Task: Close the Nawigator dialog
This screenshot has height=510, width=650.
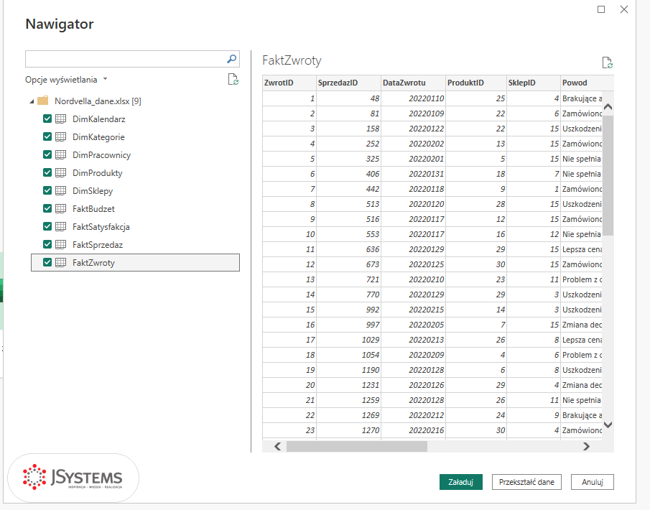Action: click(624, 9)
